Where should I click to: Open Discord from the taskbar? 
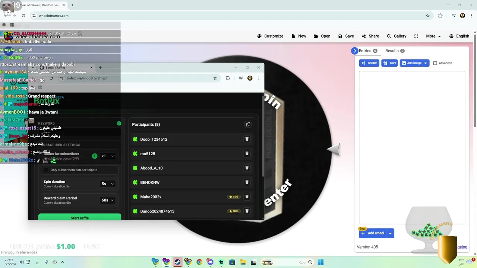(x=210, y=262)
